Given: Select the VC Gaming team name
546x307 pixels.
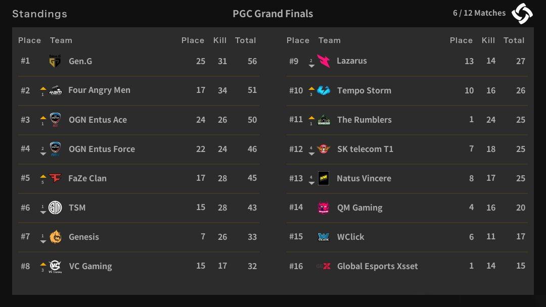Looking at the screenshot, I should tap(90, 266).
